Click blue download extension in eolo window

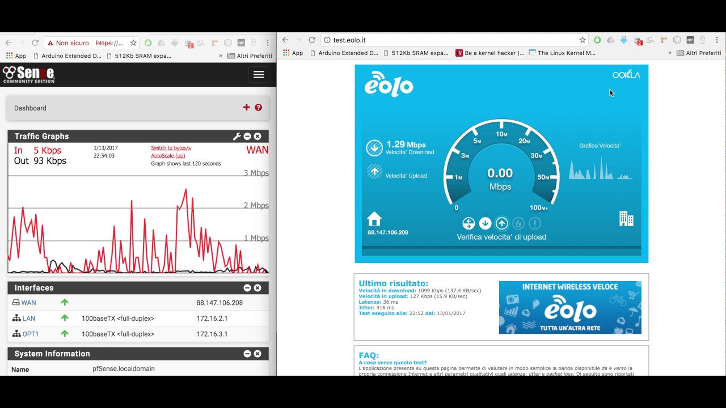624,40
